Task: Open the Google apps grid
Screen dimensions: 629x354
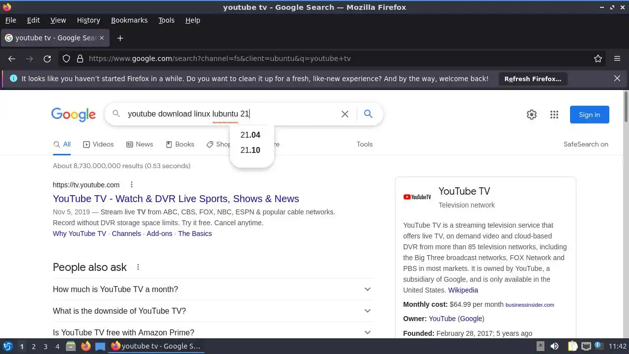Action: point(554,115)
